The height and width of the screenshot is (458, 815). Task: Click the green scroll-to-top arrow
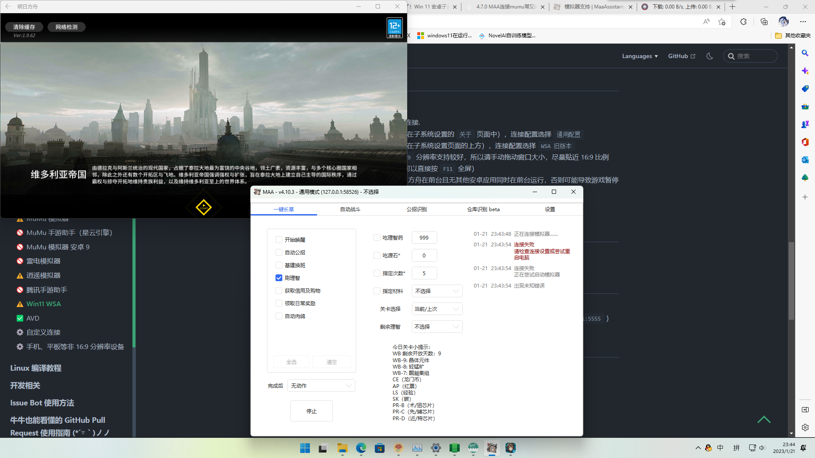coord(764,419)
